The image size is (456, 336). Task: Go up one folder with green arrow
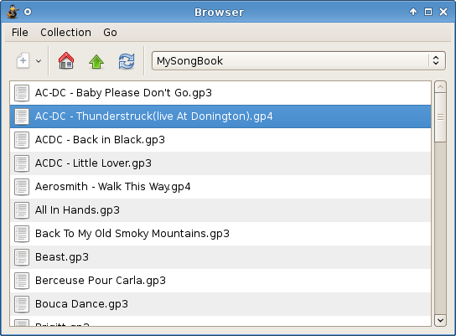tap(96, 61)
